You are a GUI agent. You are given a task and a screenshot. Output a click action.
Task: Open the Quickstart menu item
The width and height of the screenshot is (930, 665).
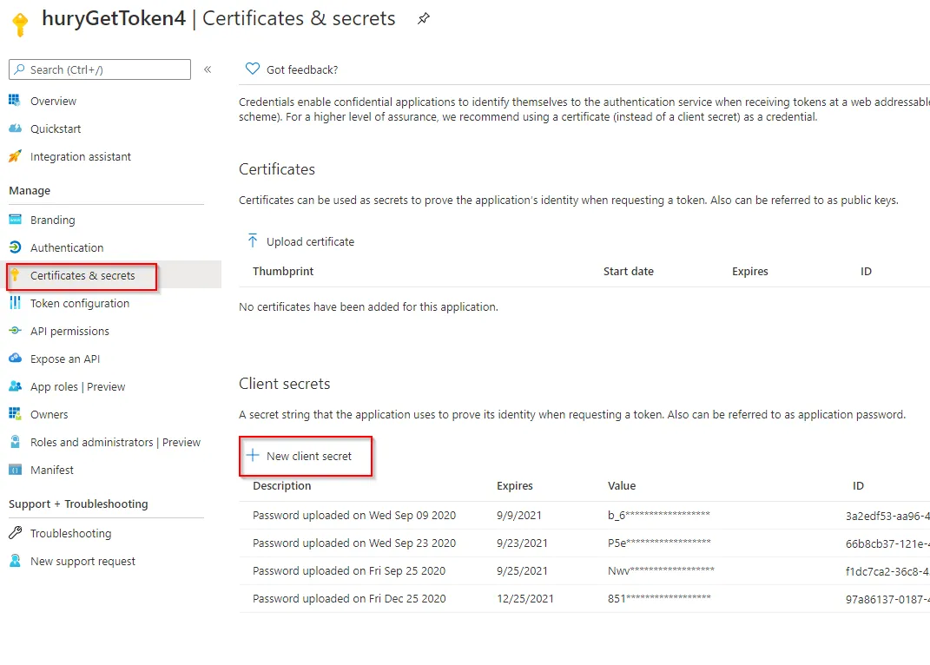(56, 128)
